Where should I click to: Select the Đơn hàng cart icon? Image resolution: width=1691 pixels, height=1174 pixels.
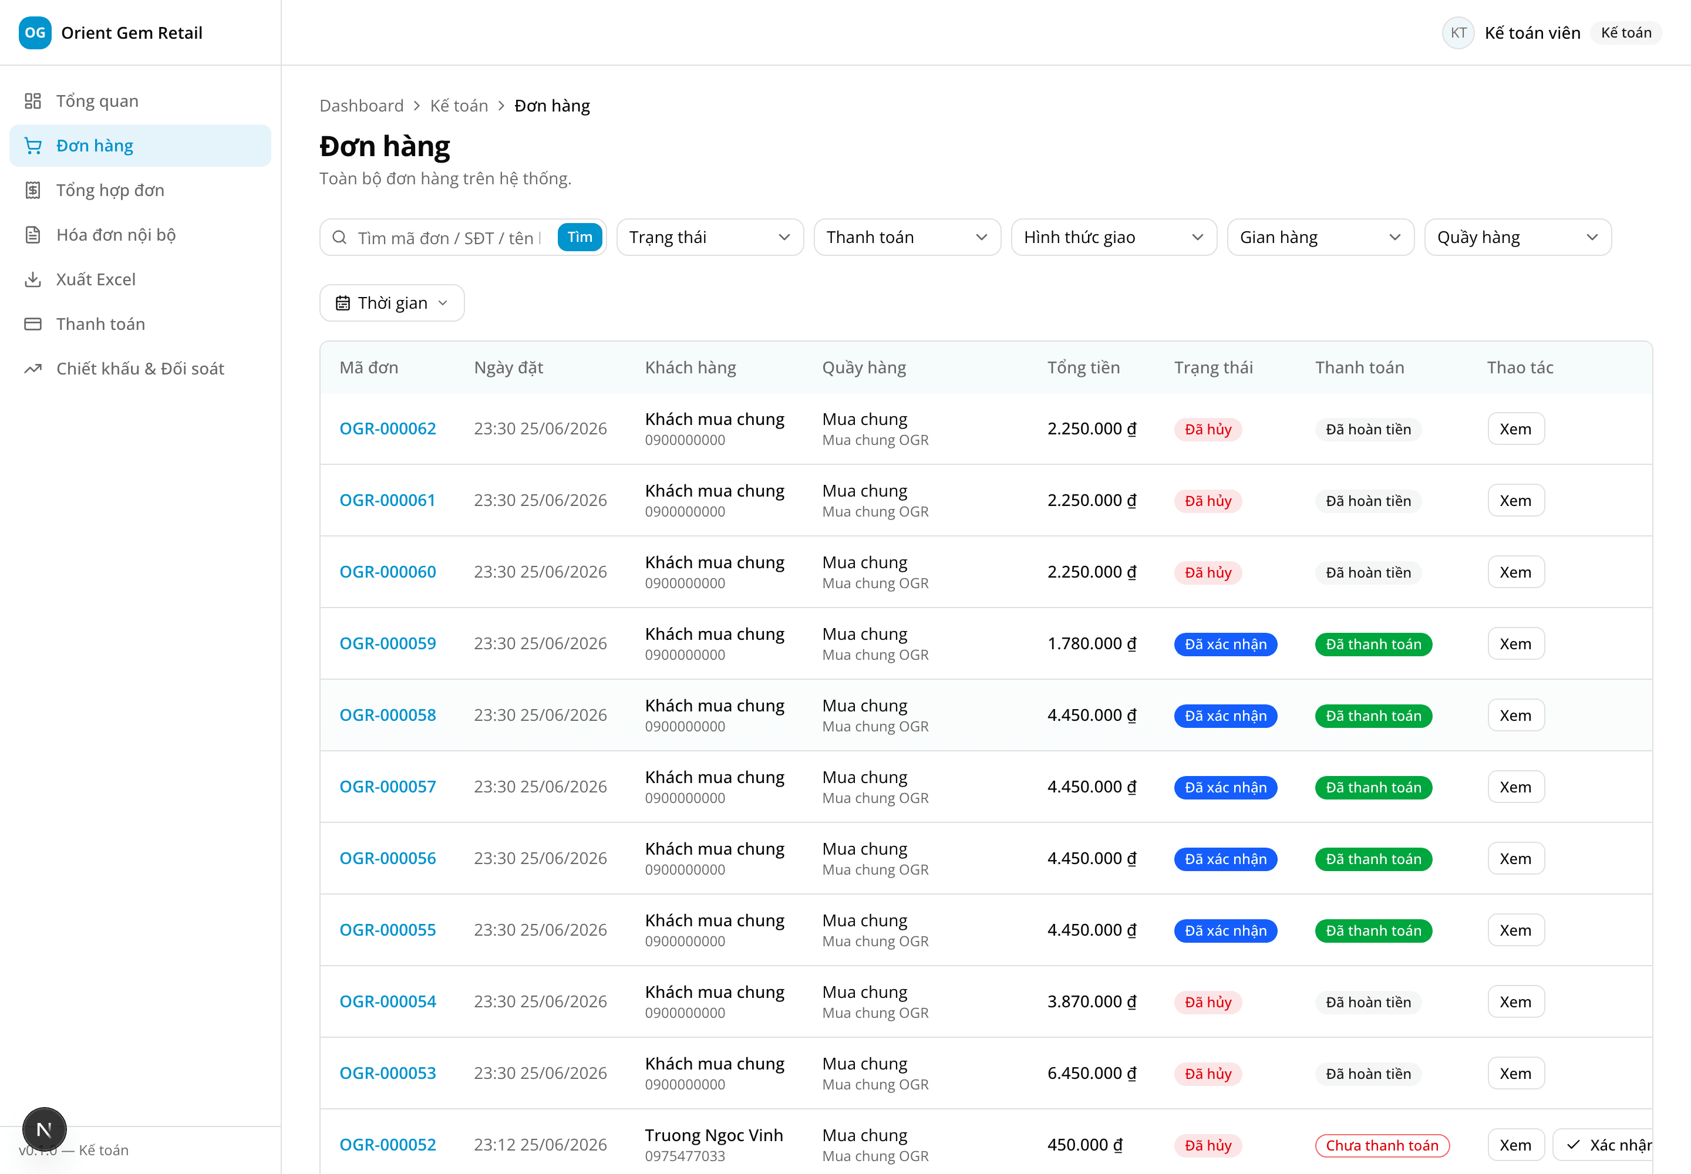pyautogui.click(x=33, y=146)
